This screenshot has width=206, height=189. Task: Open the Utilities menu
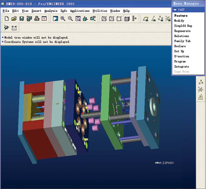click(100, 11)
